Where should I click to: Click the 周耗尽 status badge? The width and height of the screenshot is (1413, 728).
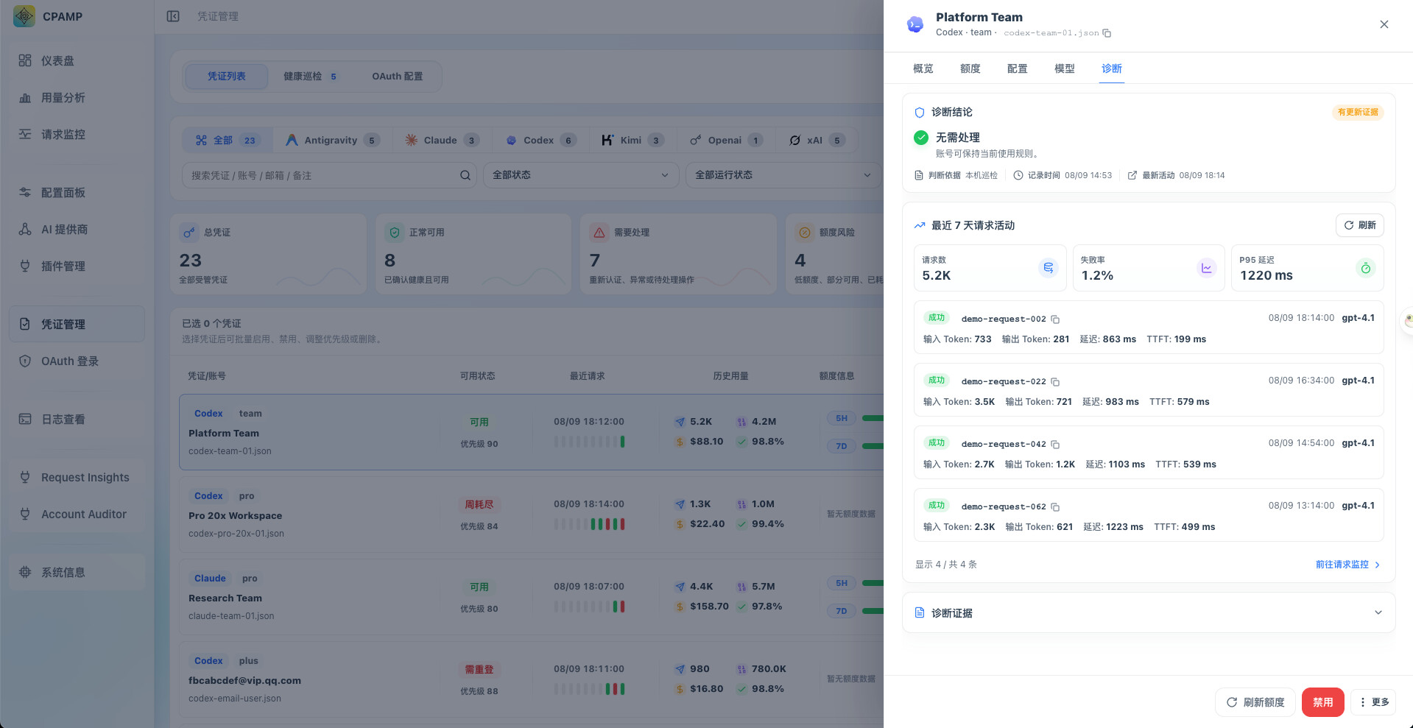pyautogui.click(x=479, y=505)
